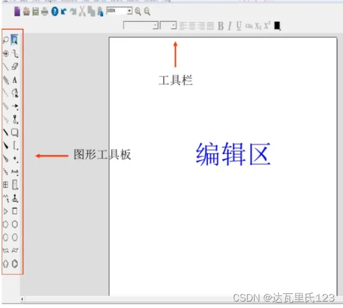Paste from clipboard icon

(100, 11)
